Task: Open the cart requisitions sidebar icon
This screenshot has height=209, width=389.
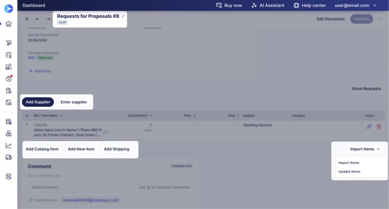Action: pos(9,43)
